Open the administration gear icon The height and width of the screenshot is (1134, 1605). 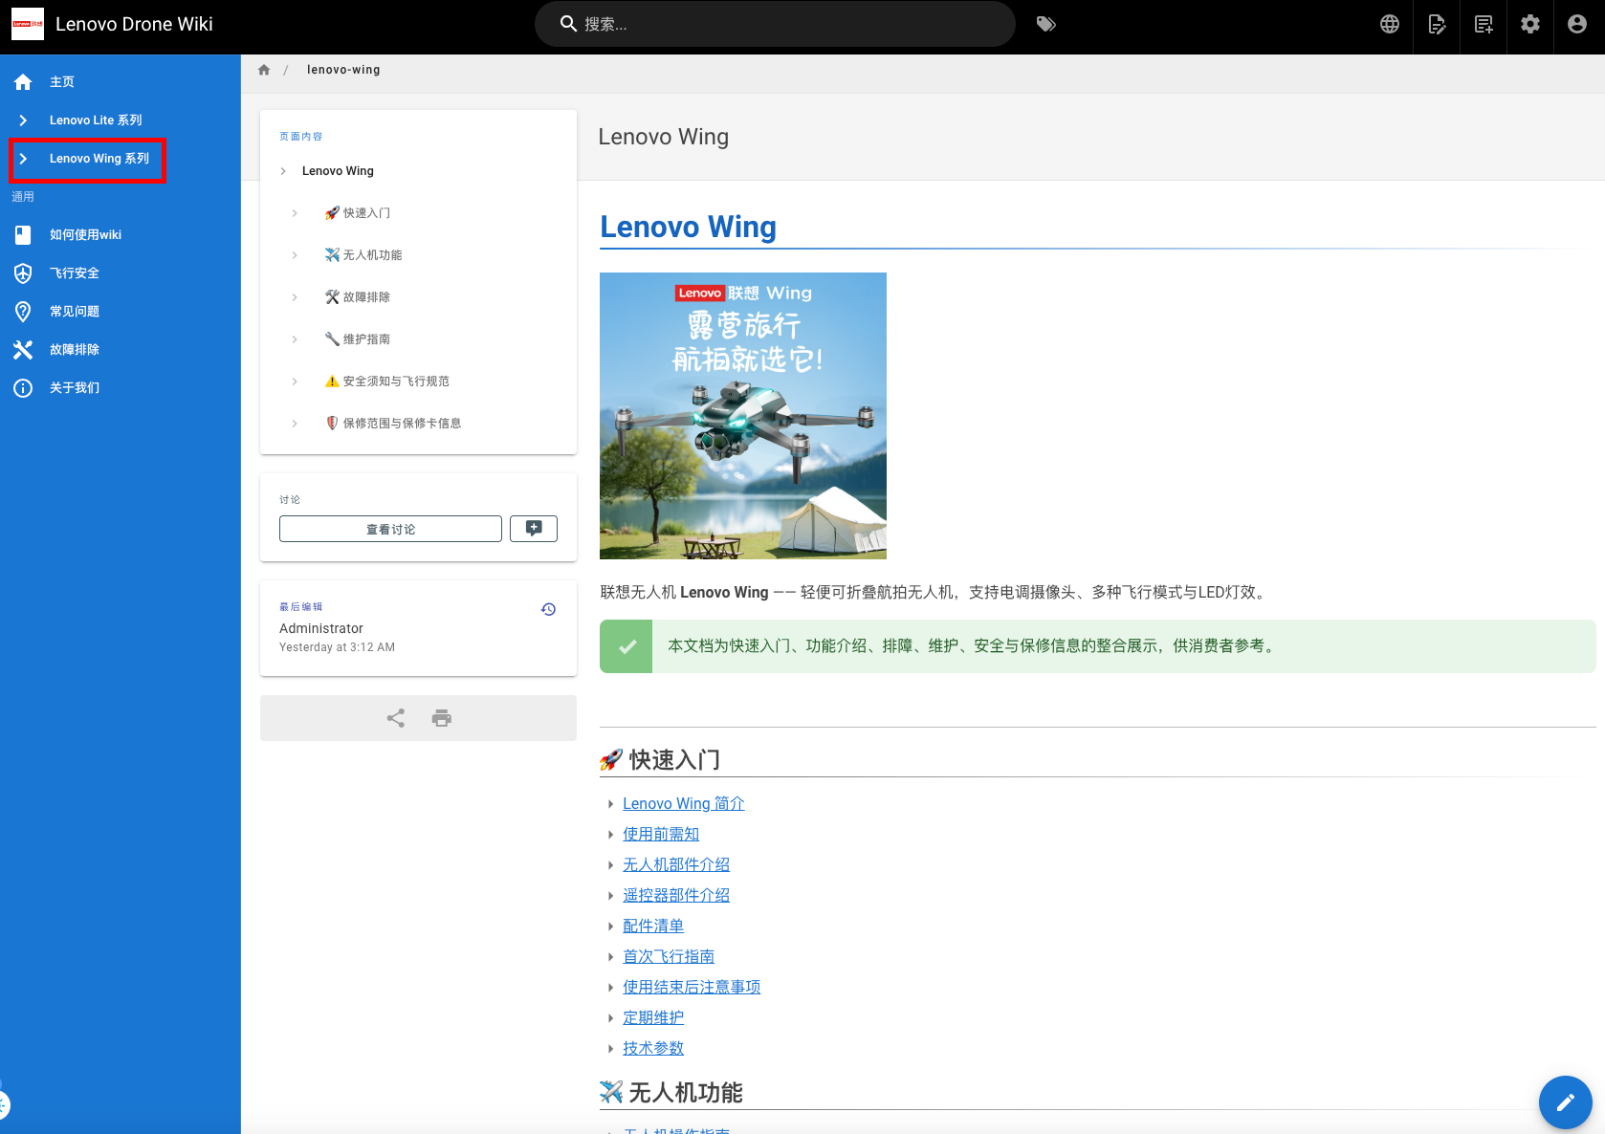tap(1530, 24)
